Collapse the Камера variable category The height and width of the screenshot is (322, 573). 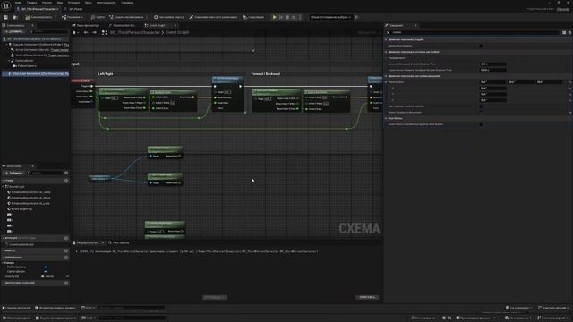pyautogui.click(x=4, y=263)
